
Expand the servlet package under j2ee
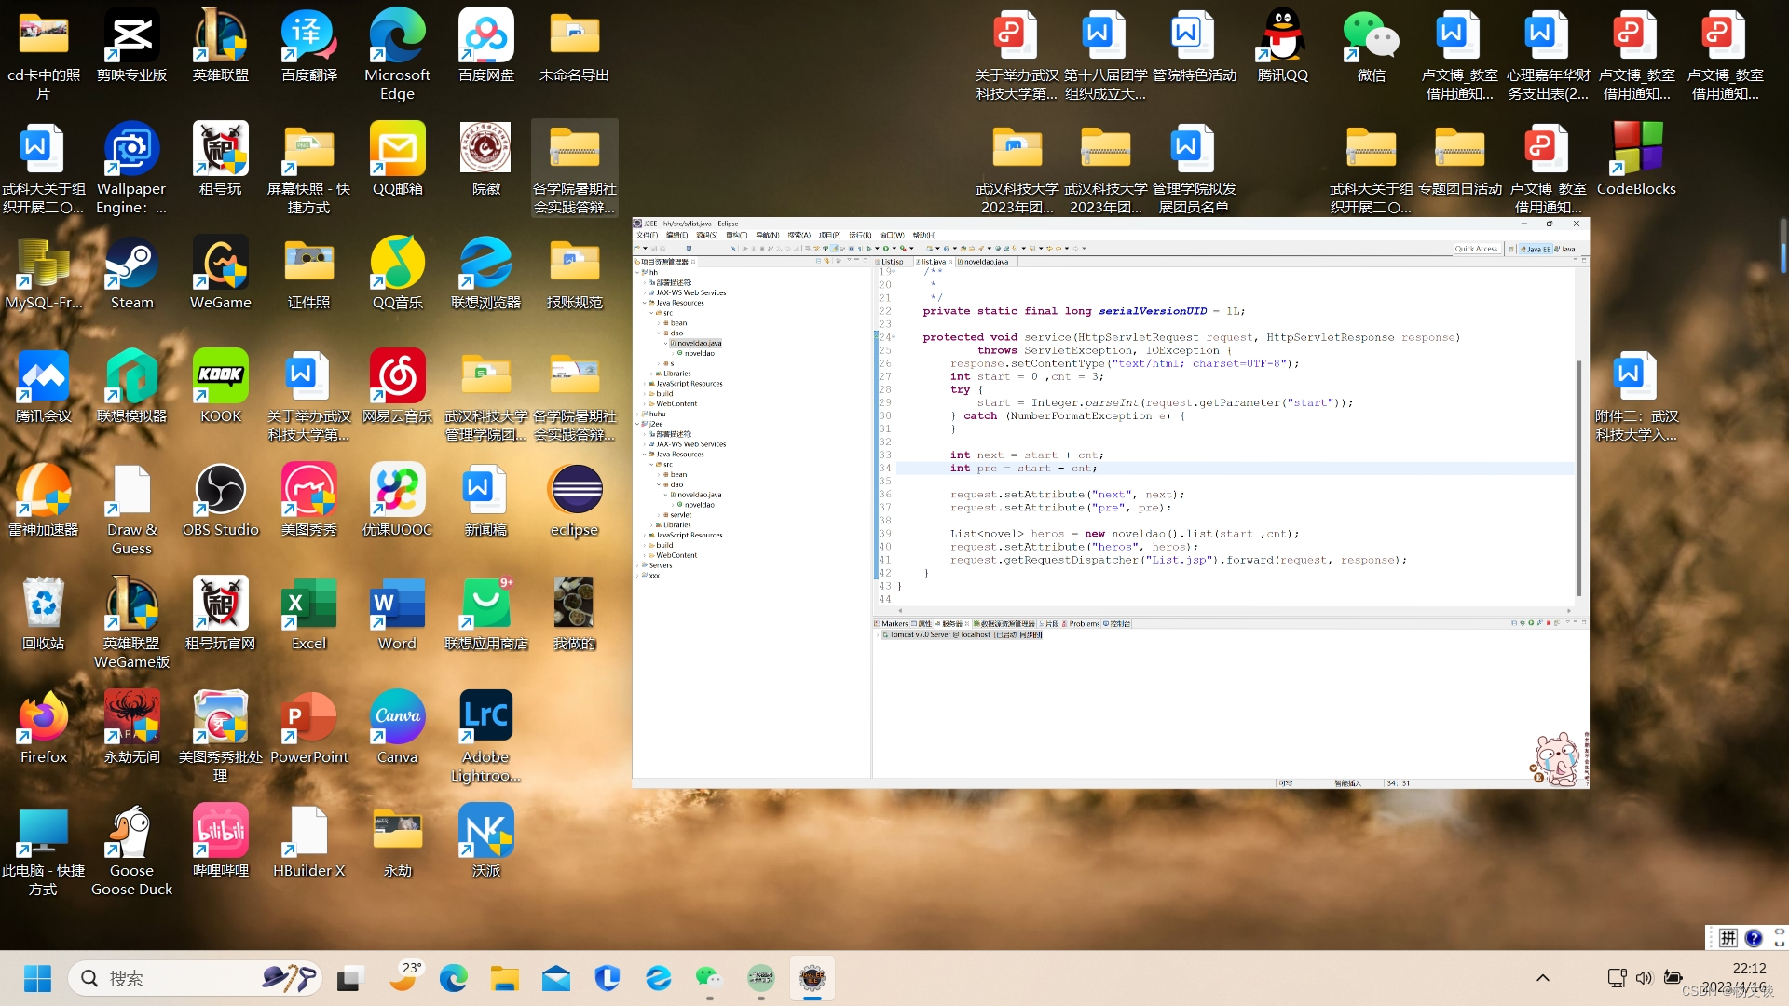pyautogui.click(x=660, y=515)
